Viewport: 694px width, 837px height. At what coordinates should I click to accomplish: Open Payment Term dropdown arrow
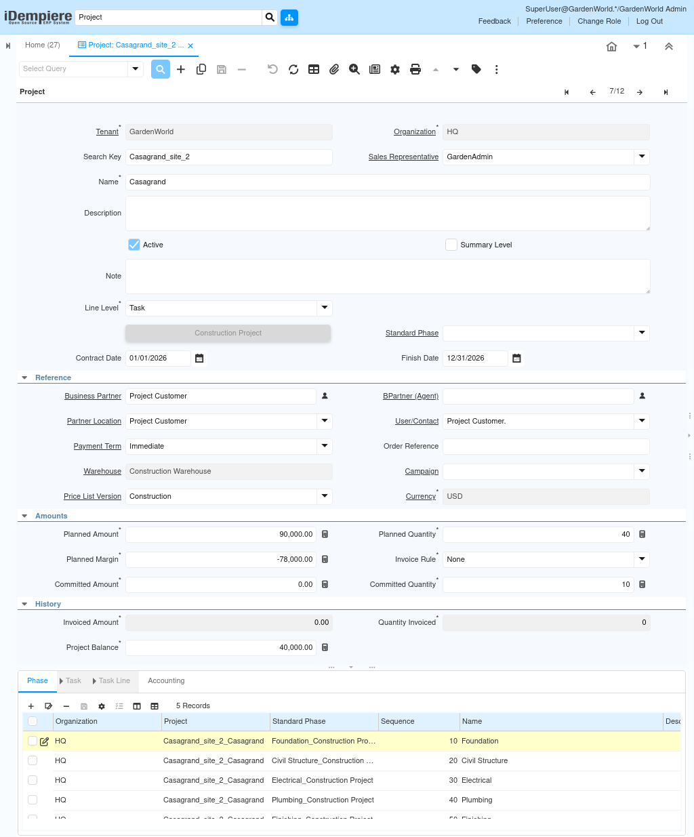pos(325,446)
